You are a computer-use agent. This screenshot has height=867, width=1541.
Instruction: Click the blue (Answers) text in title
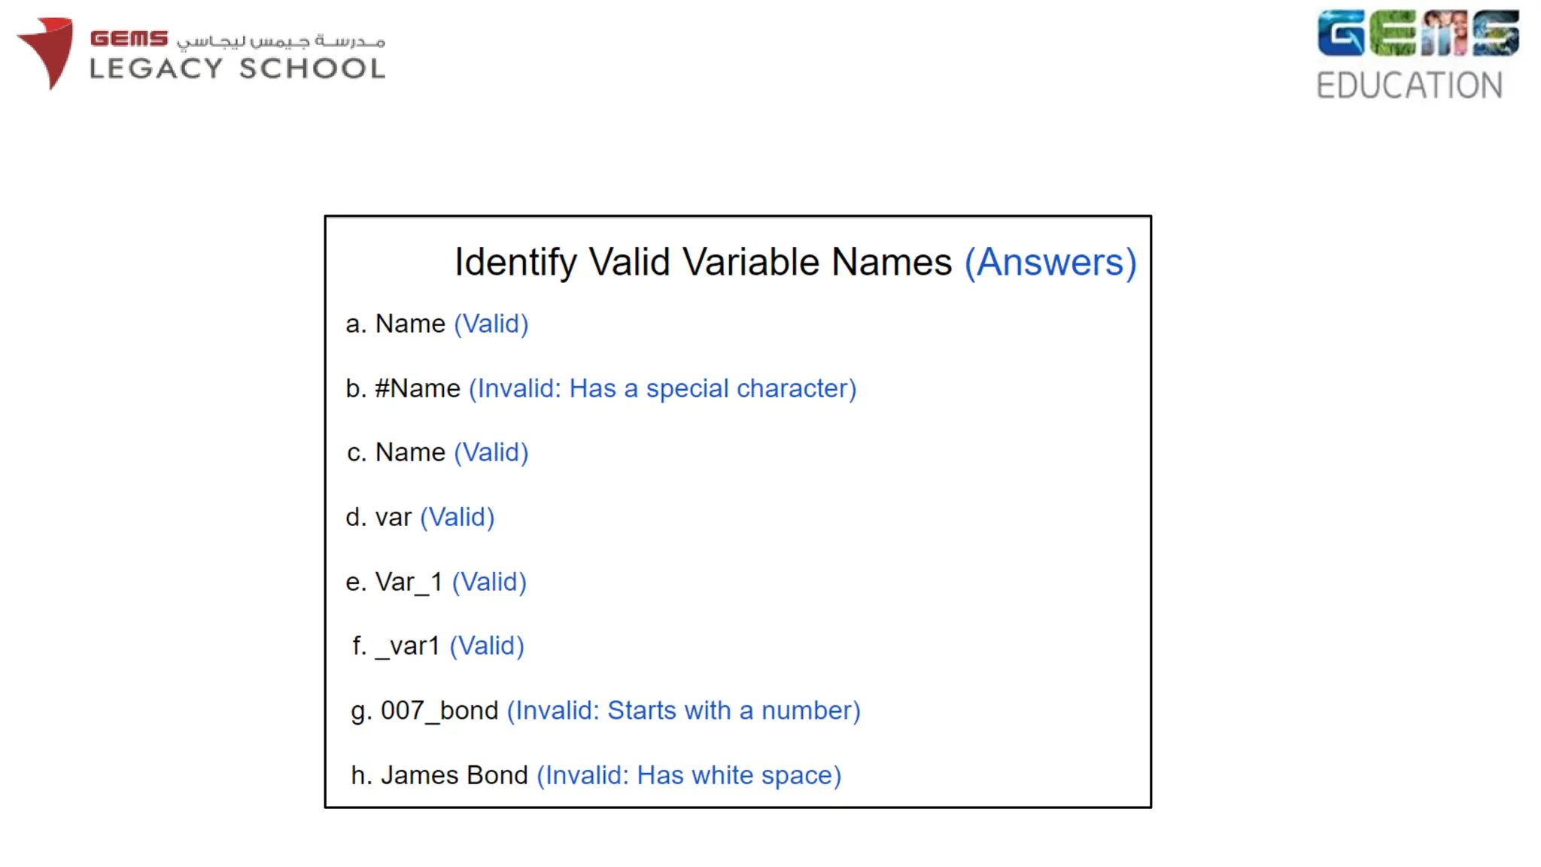click(x=1050, y=263)
